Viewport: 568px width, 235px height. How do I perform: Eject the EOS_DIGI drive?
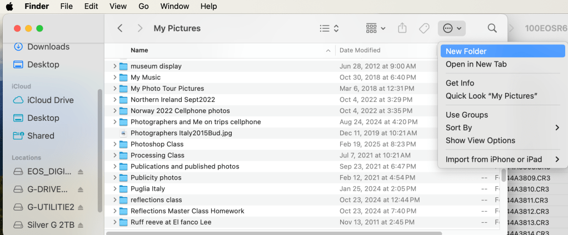coord(81,172)
